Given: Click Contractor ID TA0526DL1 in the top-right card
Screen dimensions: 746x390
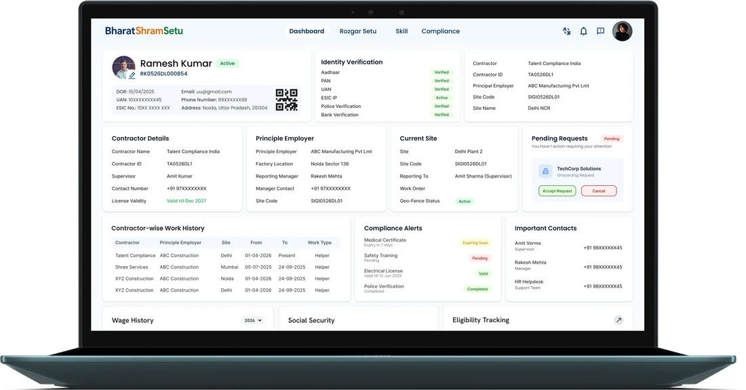Looking at the screenshot, I should 541,75.
